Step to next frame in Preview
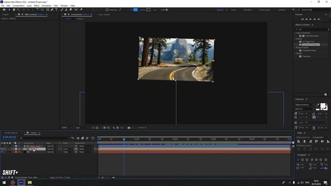This screenshot has width=331, height=186. pos(315,19)
